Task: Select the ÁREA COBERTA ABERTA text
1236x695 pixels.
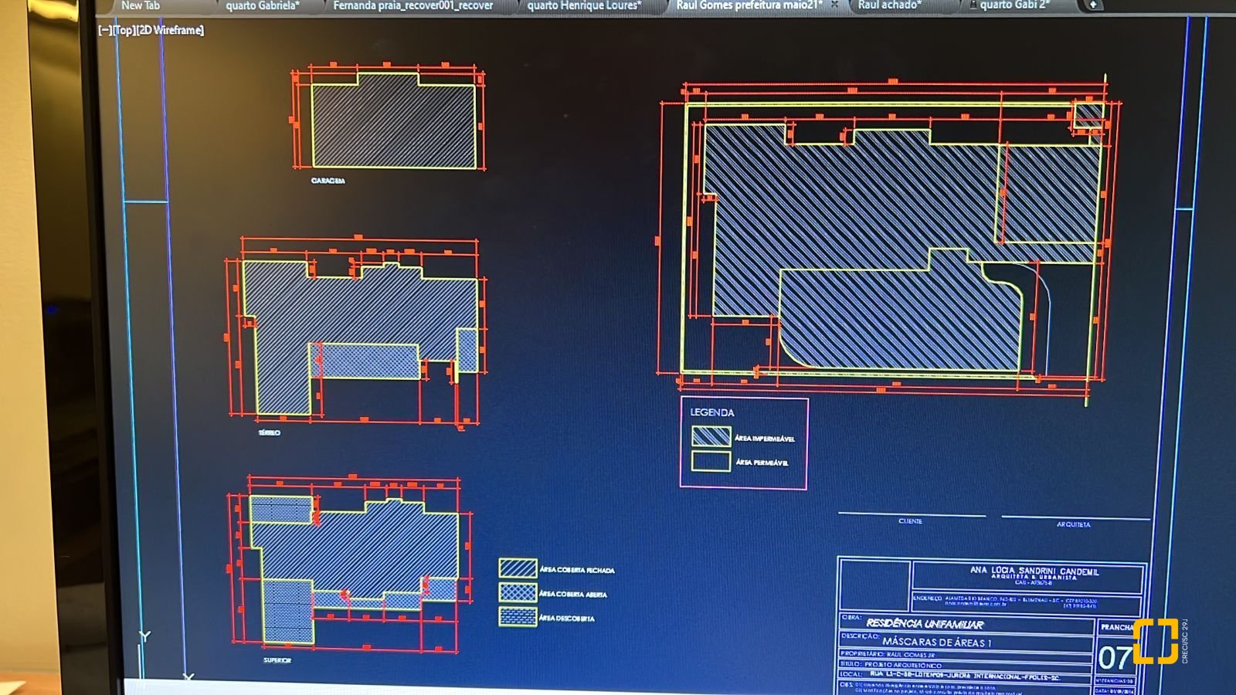Action: point(573,595)
